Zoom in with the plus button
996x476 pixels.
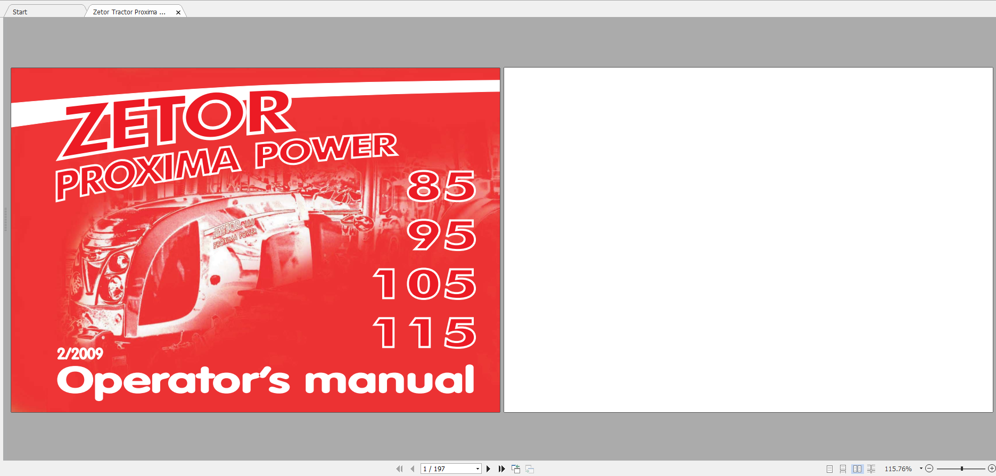992,469
